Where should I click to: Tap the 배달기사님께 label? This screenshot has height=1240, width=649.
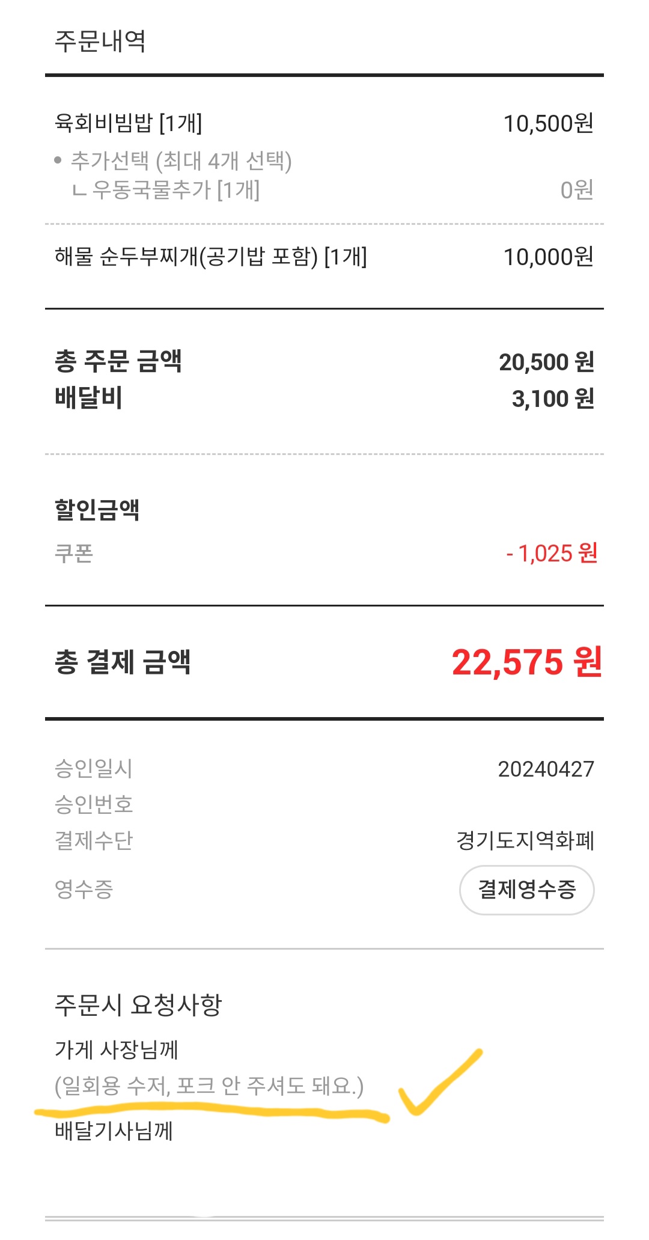[x=114, y=1131]
